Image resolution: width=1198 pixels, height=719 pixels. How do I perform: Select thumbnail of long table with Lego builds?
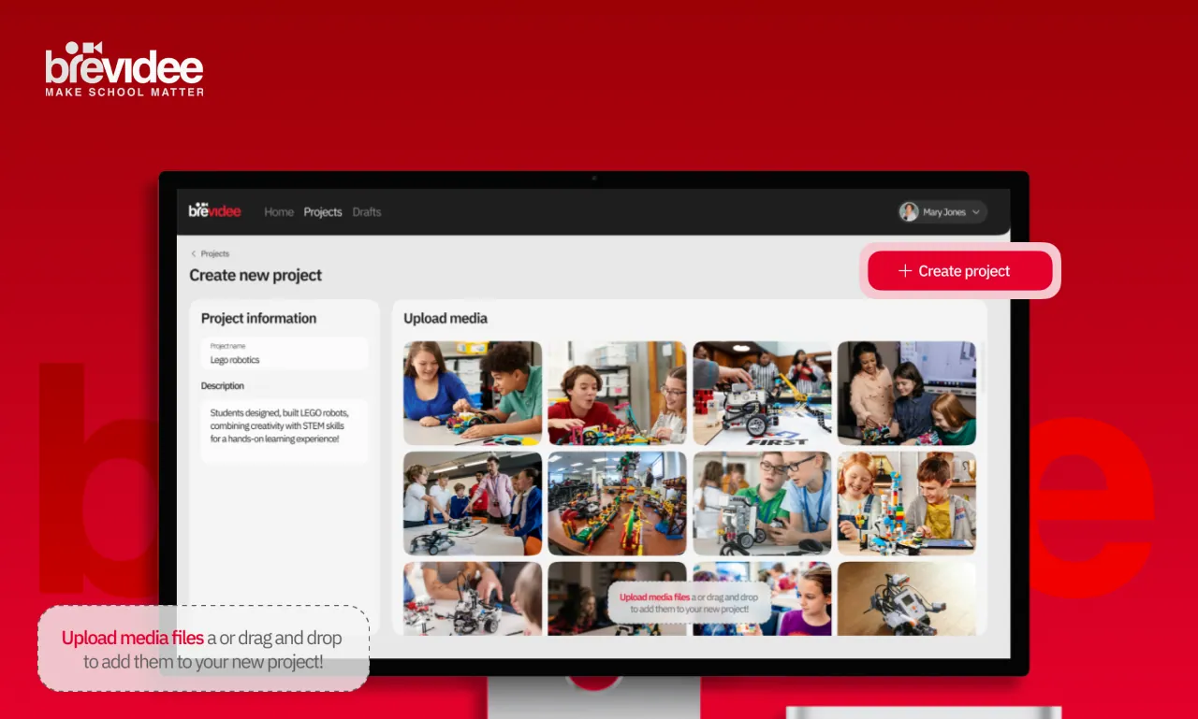(x=617, y=503)
